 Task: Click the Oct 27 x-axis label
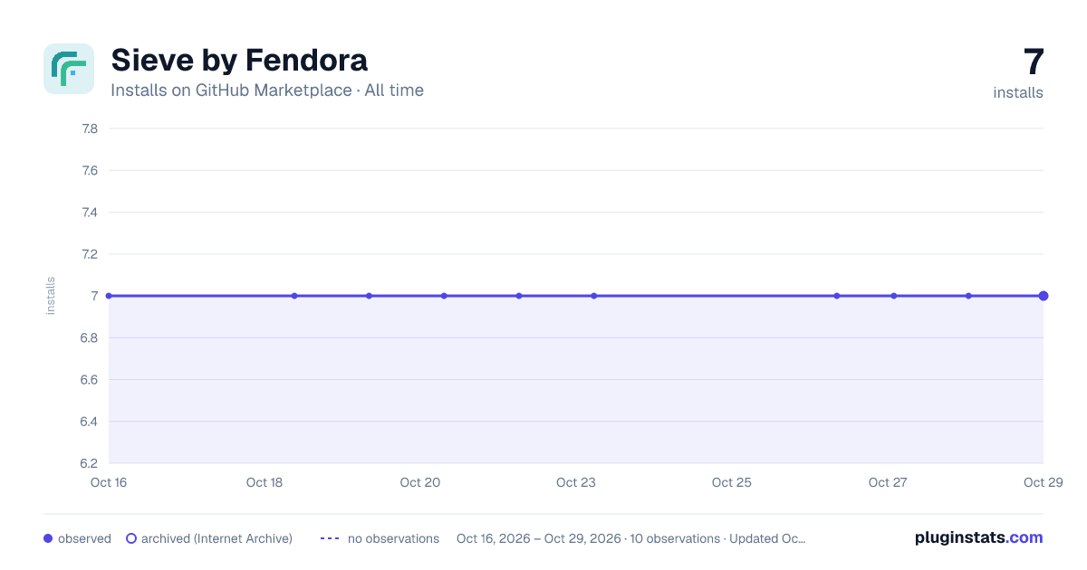888,482
